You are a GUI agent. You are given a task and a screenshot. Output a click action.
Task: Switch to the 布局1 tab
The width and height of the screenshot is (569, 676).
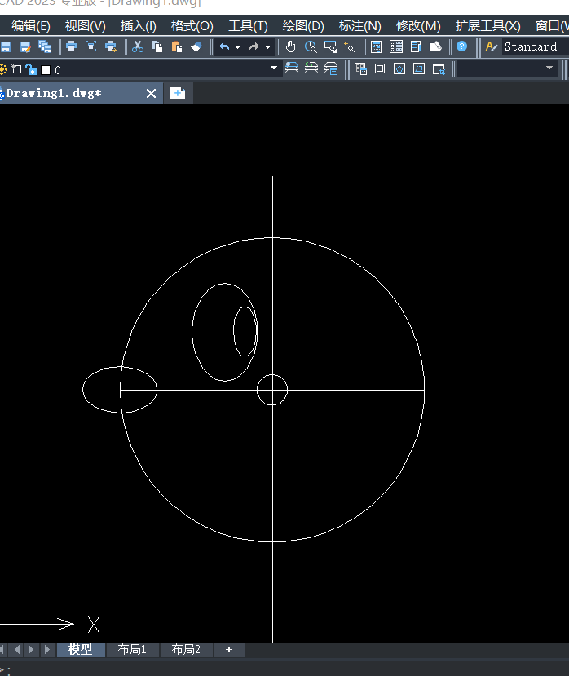coord(132,649)
